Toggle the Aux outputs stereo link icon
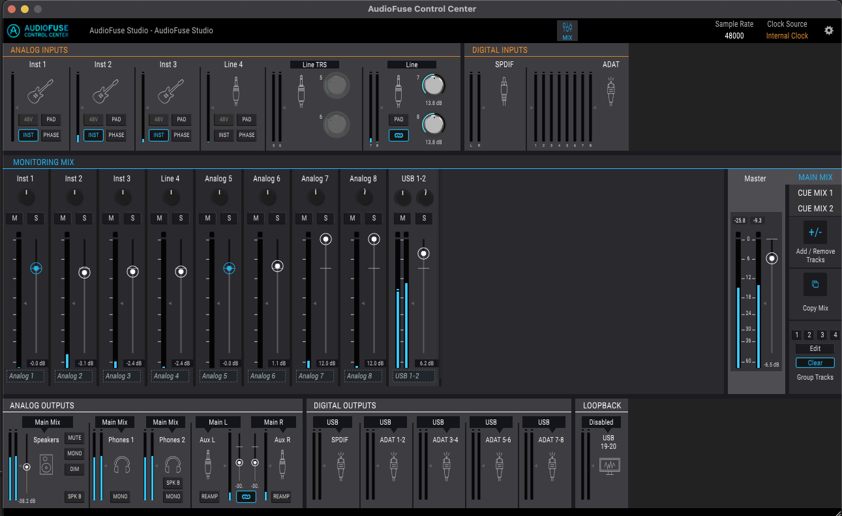Viewport: 842px width, 516px height. click(246, 497)
